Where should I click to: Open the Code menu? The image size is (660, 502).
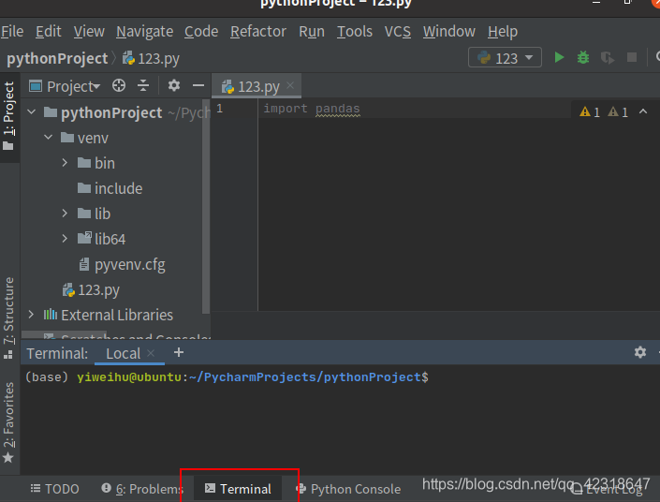201,32
